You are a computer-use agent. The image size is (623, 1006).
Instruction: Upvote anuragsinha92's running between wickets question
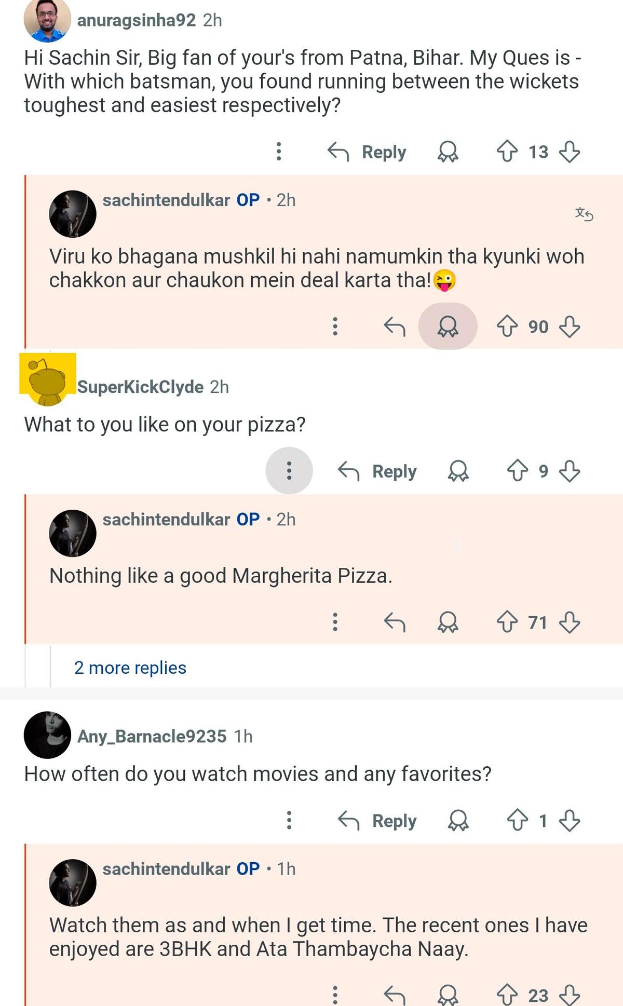[x=507, y=152]
